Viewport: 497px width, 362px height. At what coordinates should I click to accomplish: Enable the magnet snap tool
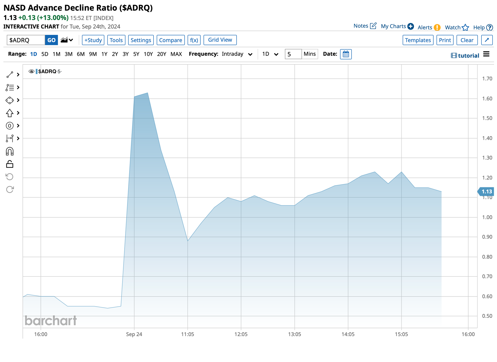tap(10, 151)
